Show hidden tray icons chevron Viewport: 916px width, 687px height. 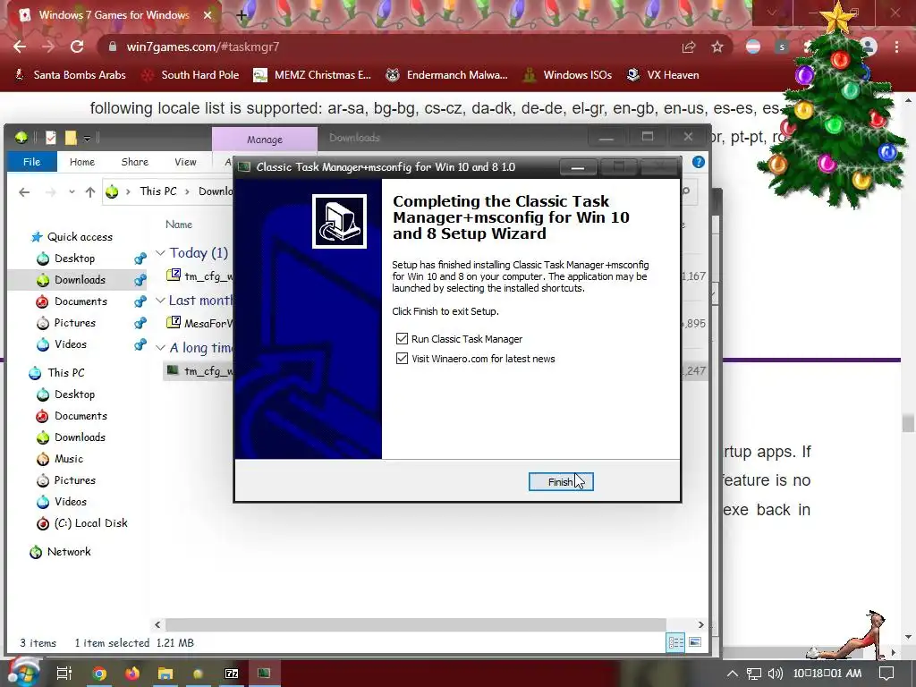[x=732, y=674]
